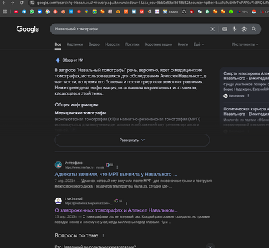The image size is (269, 248).
Task: Click the Google logo
Action: 28,29
